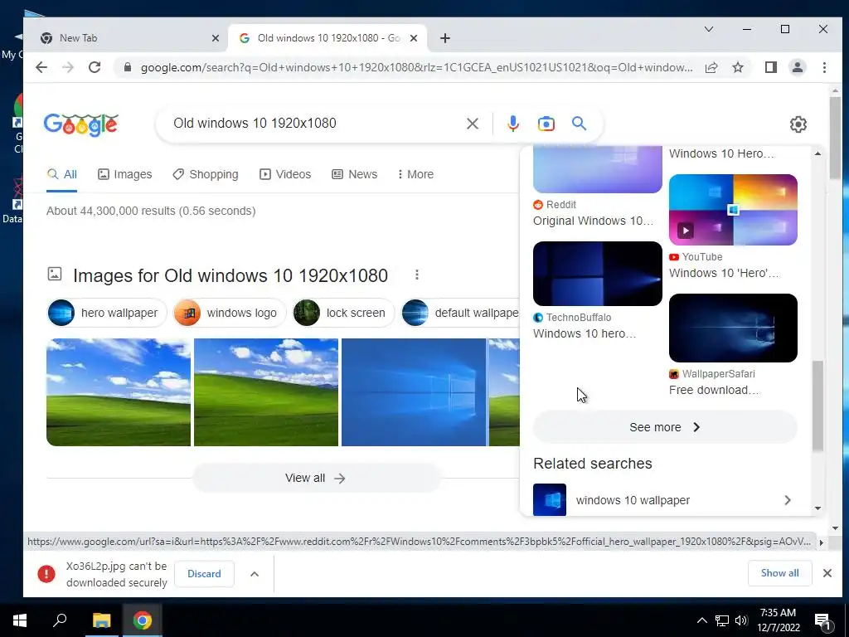Clear the search box text

coord(472,124)
